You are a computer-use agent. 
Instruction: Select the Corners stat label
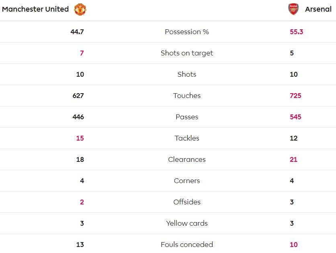[187, 181]
